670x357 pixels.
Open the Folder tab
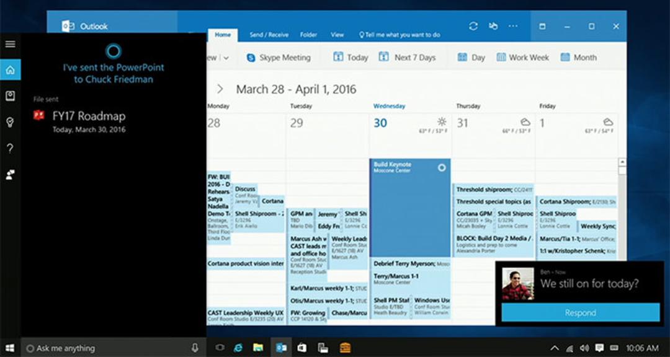pyautogui.click(x=308, y=35)
